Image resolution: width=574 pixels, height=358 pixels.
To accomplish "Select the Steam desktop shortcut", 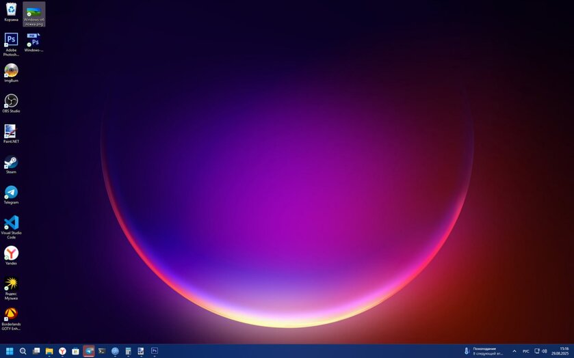I will coord(12,164).
